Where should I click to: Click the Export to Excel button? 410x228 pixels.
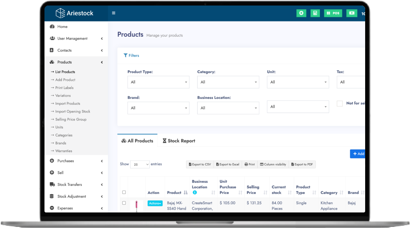(x=227, y=164)
